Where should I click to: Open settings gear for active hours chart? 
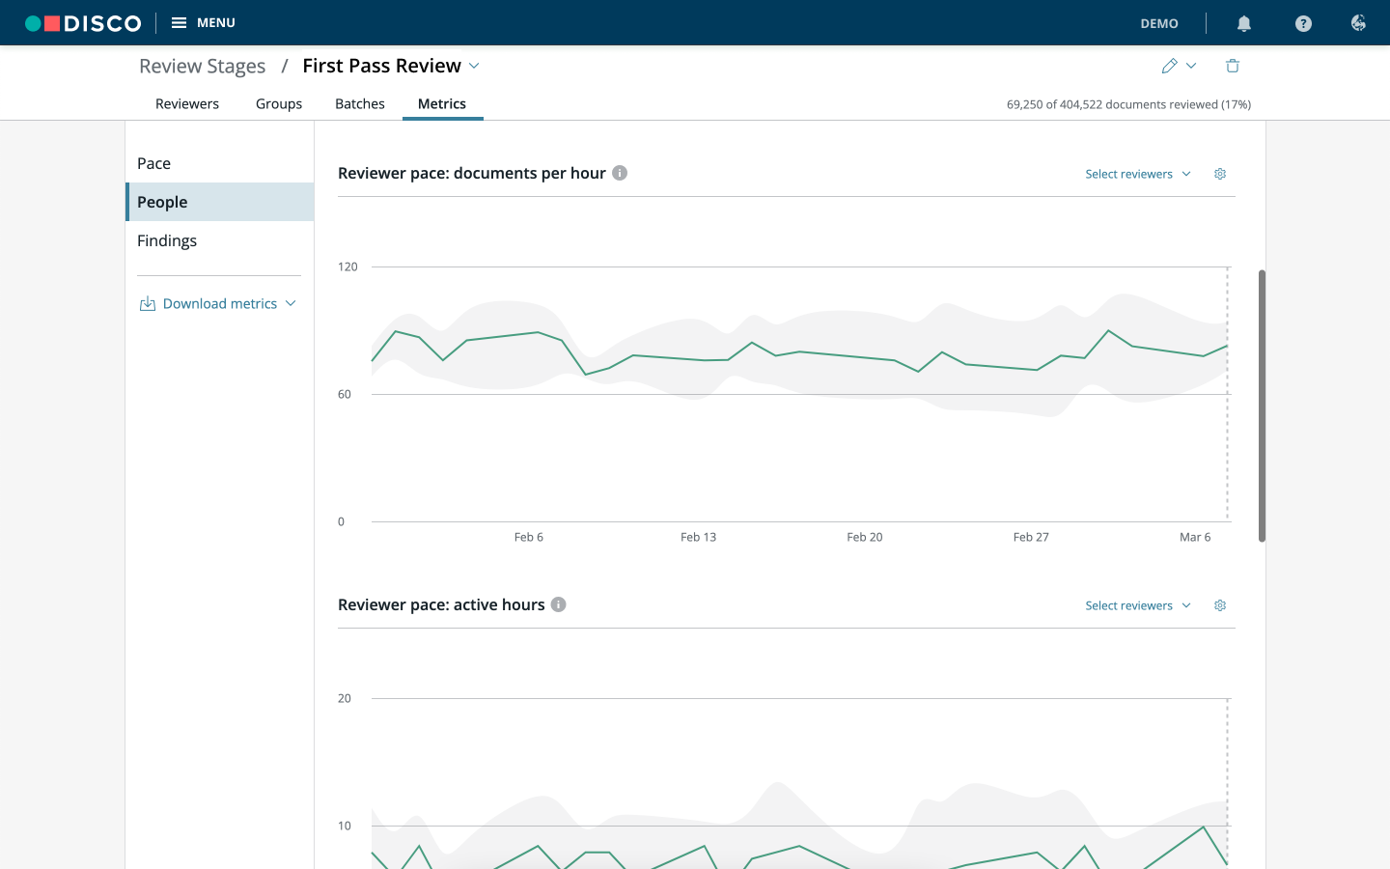[x=1220, y=605]
